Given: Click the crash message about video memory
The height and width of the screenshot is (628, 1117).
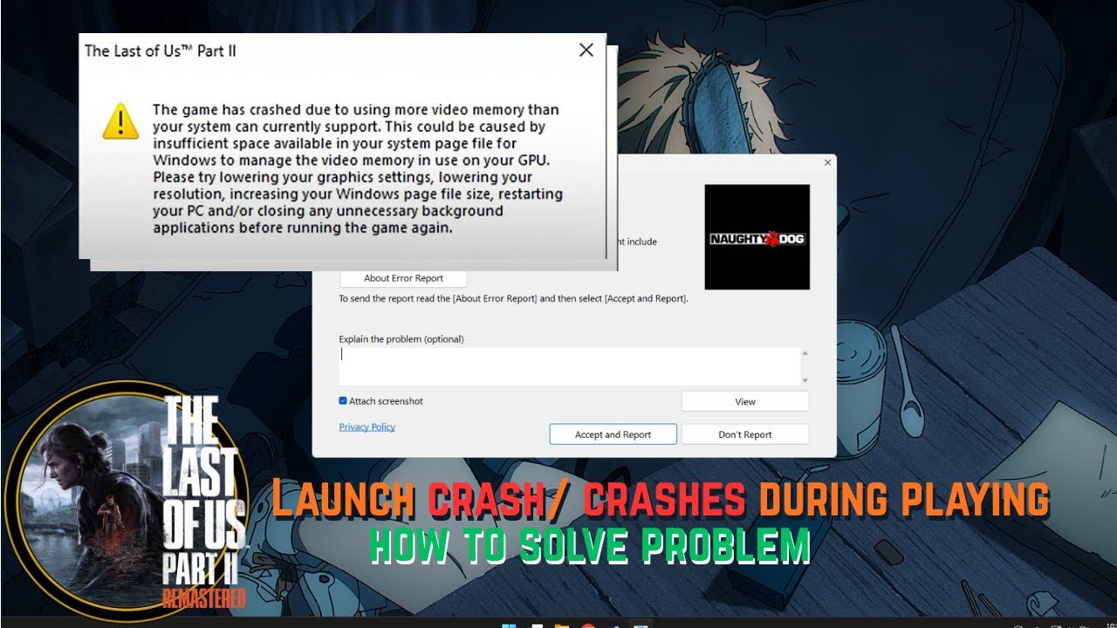Looking at the screenshot, I should 357,169.
